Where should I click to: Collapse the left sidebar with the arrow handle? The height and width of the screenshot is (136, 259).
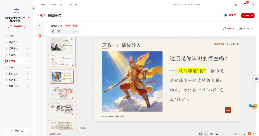pyautogui.click(x=33, y=8)
